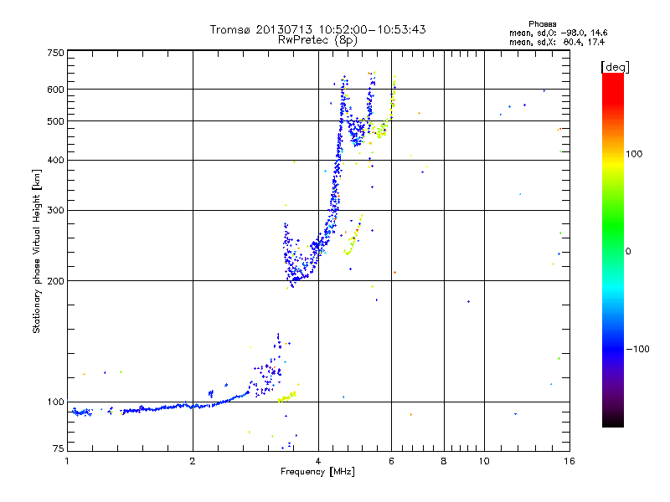The image size is (670, 502).
Task: Click the y-axis tick label '300'
Action: click(55, 211)
